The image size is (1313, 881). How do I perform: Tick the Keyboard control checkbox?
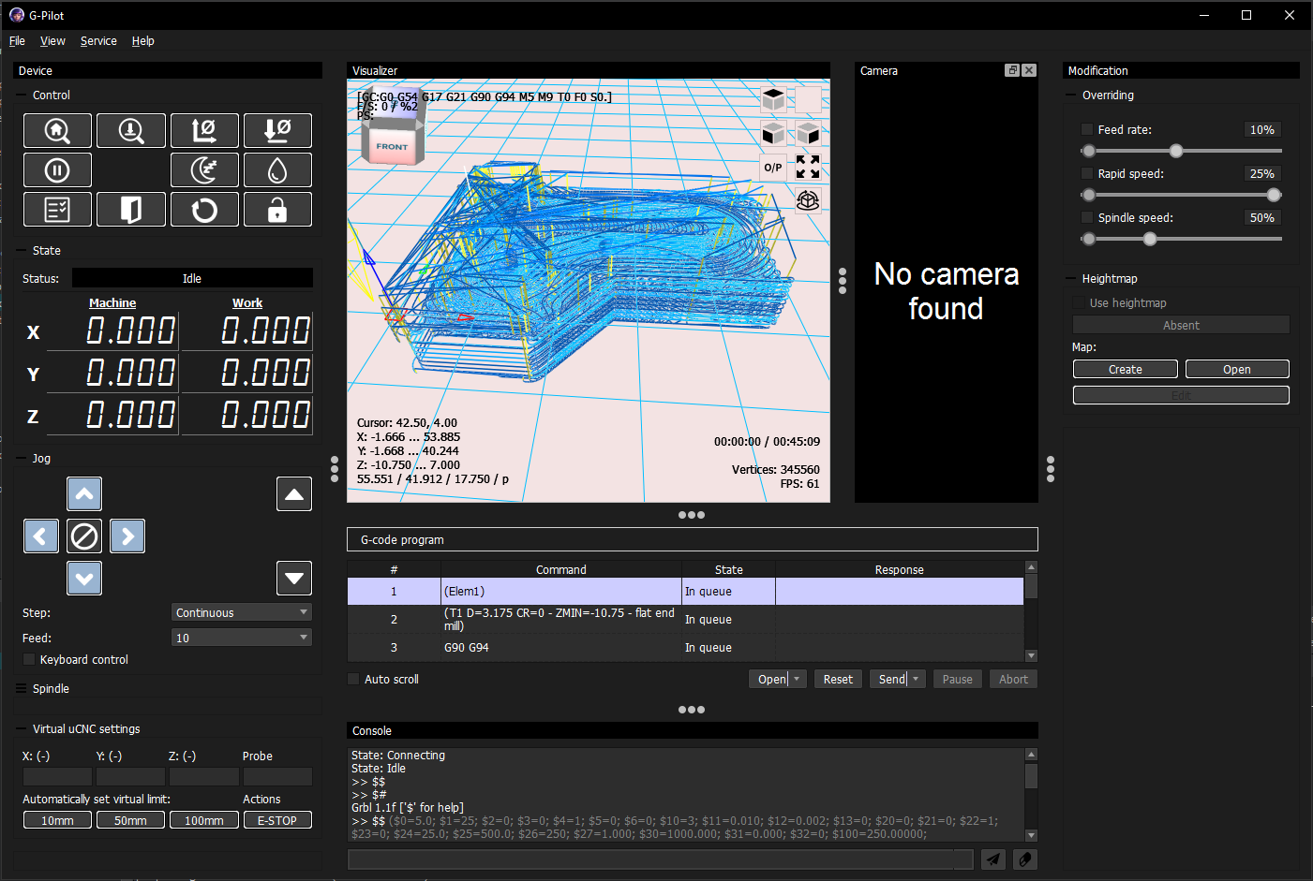point(29,660)
